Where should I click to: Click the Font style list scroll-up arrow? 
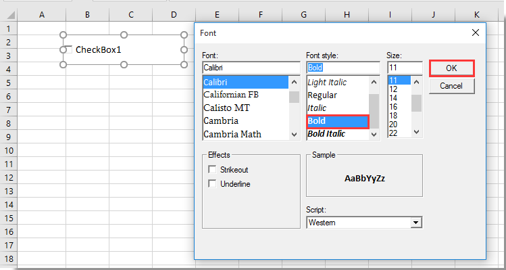[374, 82]
